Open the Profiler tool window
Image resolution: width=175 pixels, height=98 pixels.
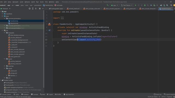[x=58, y=94]
